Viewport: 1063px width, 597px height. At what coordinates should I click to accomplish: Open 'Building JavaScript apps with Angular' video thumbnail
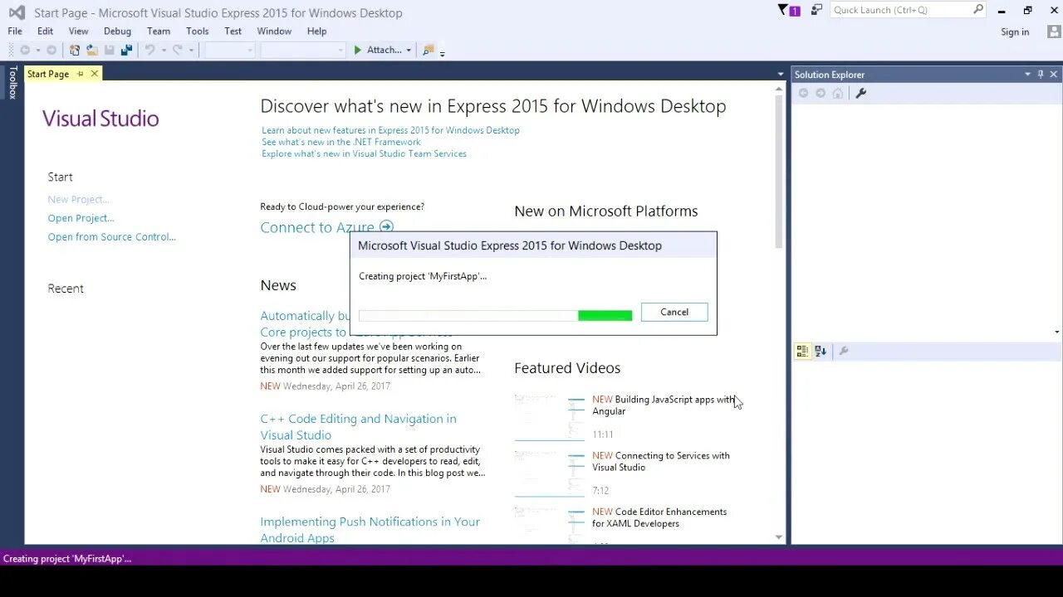549,418
